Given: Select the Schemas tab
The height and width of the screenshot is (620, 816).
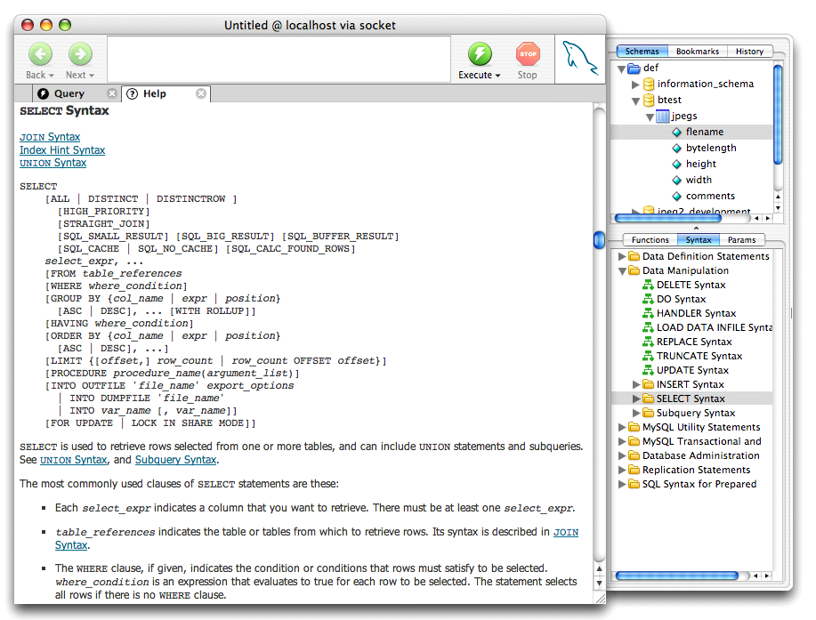Looking at the screenshot, I should click(642, 51).
